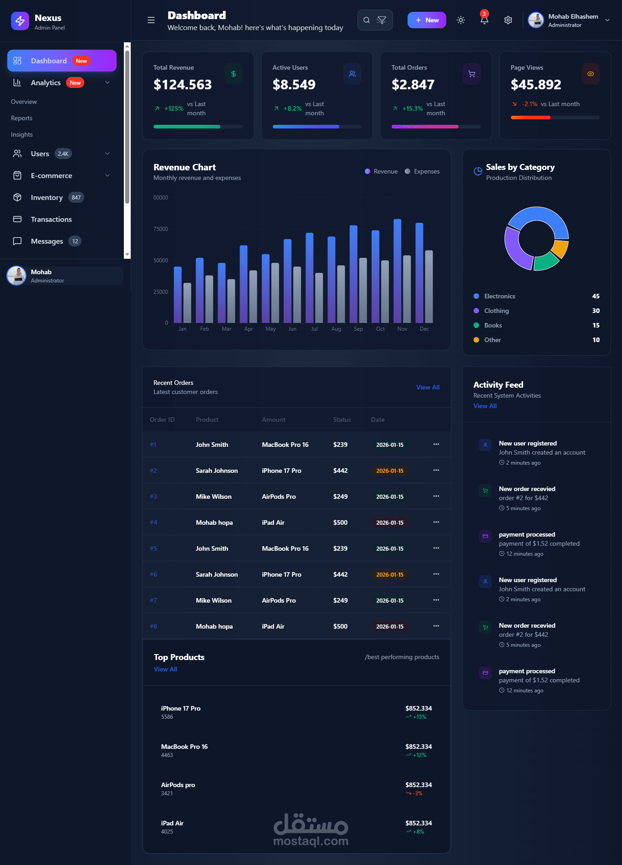Viewport: 622px width, 865px height.
Task: Click View All in Recent Orders
Action: (x=428, y=387)
